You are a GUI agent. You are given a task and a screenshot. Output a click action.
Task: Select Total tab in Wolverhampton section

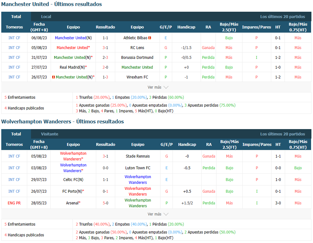[16, 134]
